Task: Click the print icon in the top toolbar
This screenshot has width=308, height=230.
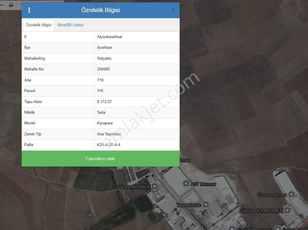Action: point(11,5)
